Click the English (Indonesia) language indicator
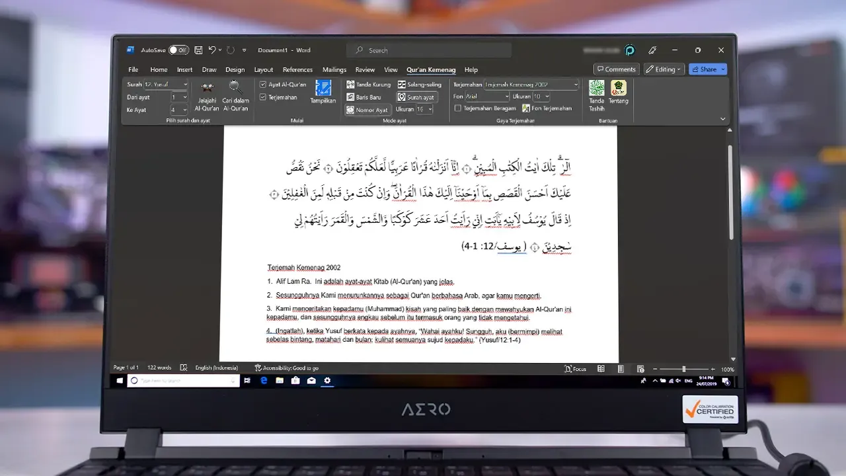 (217, 368)
